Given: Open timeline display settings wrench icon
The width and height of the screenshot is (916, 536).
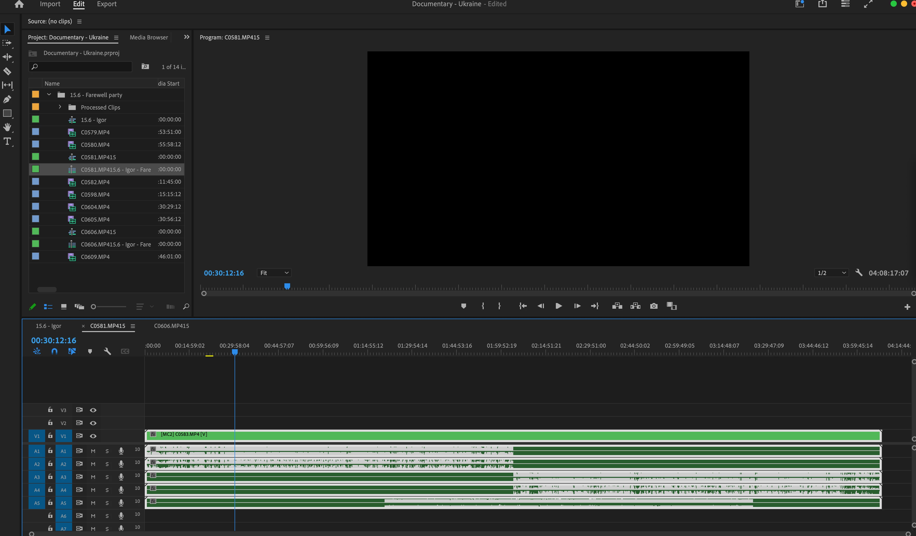Looking at the screenshot, I should [107, 351].
